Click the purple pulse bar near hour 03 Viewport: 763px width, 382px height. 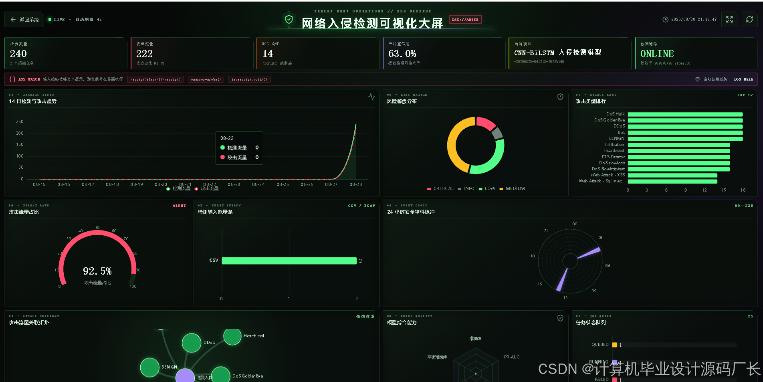pos(589,253)
